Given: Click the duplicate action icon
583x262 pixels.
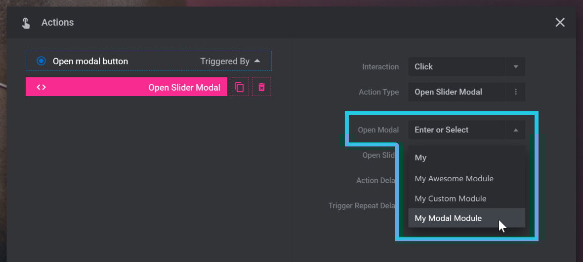Looking at the screenshot, I should (x=239, y=87).
